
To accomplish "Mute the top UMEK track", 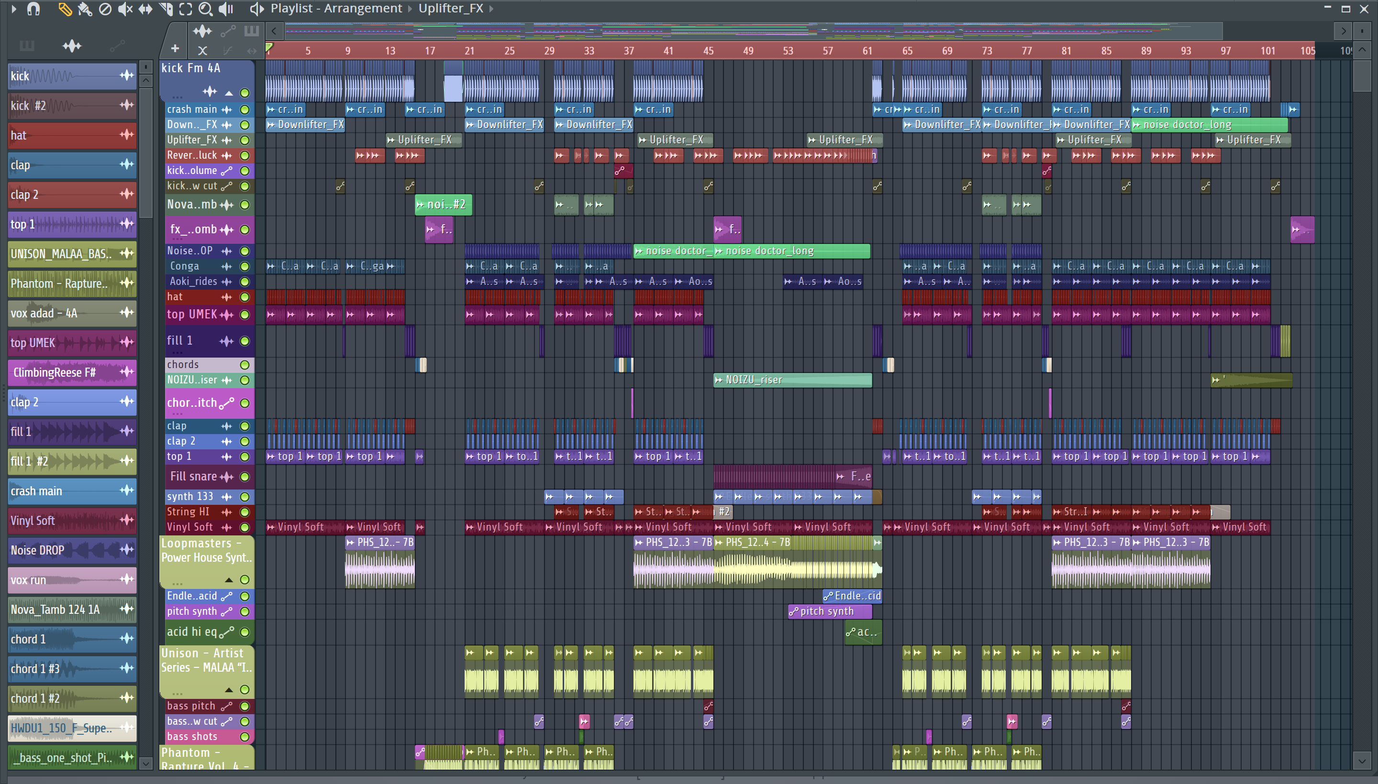I will point(244,315).
